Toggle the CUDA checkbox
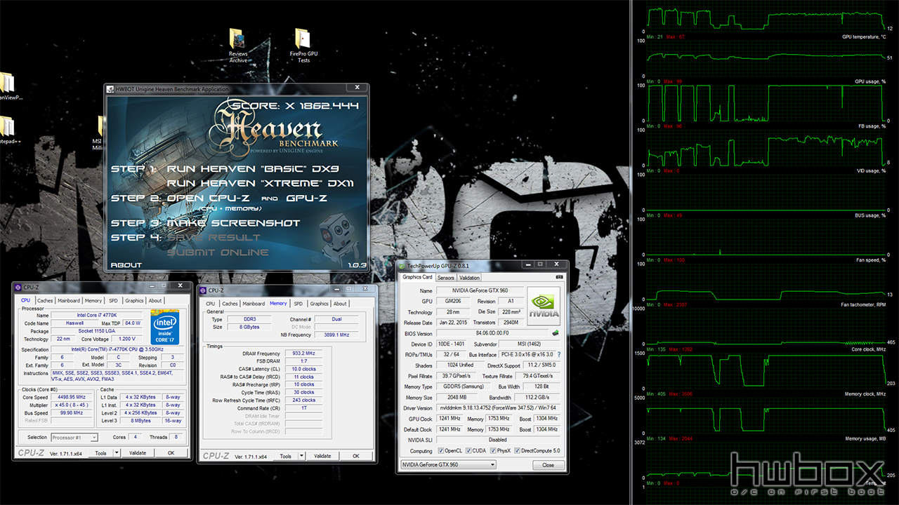 coord(467,451)
